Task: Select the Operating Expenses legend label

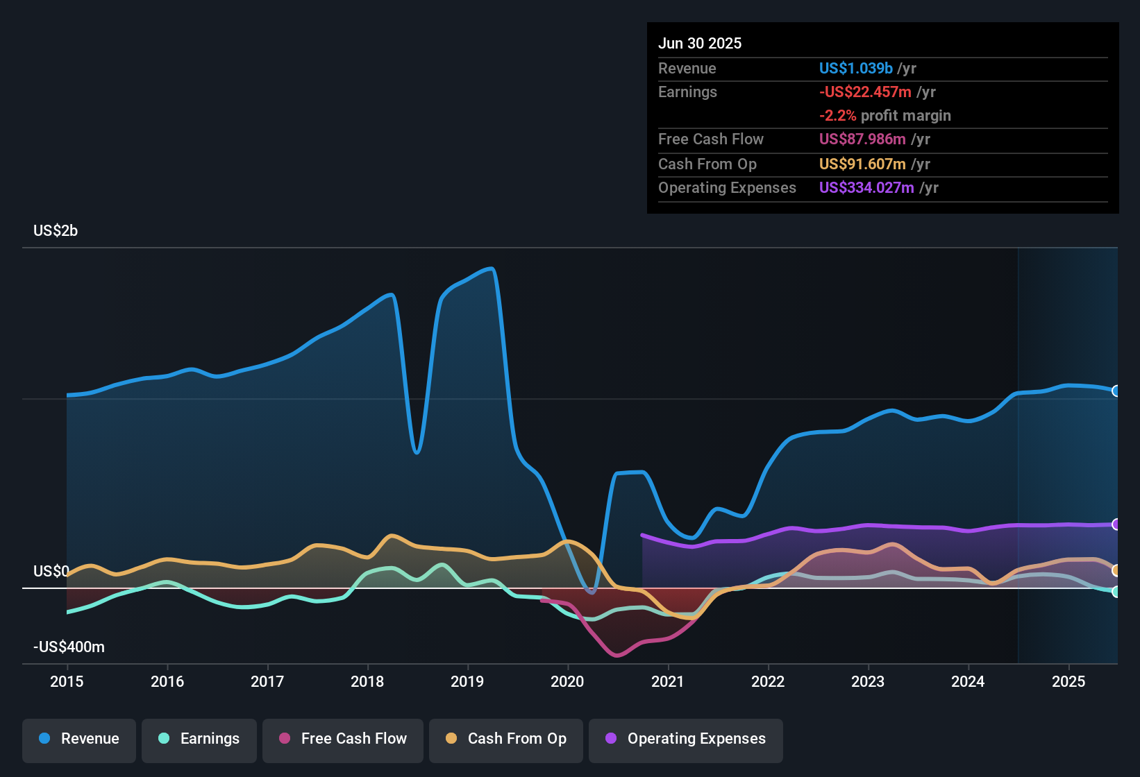Action: [x=695, y=739]
